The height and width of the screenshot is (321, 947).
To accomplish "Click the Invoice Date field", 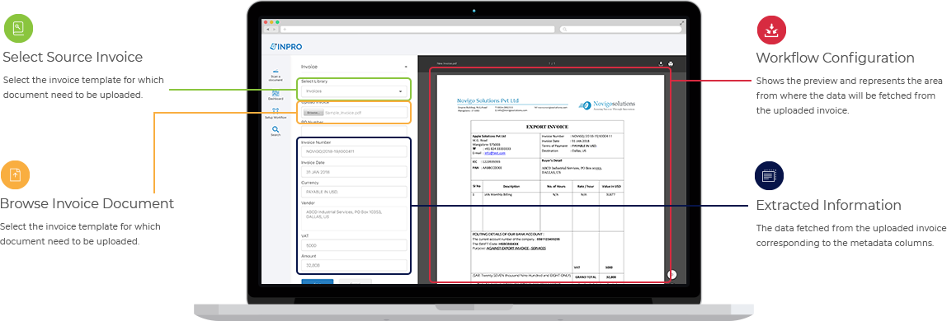I will (354, 172).
